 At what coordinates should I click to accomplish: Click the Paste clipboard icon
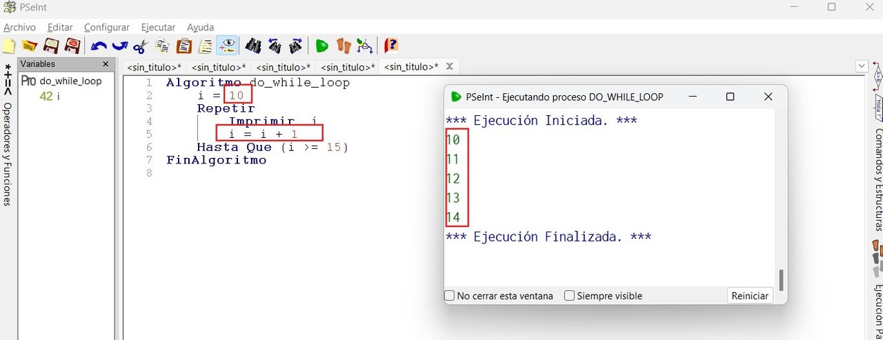184,46
